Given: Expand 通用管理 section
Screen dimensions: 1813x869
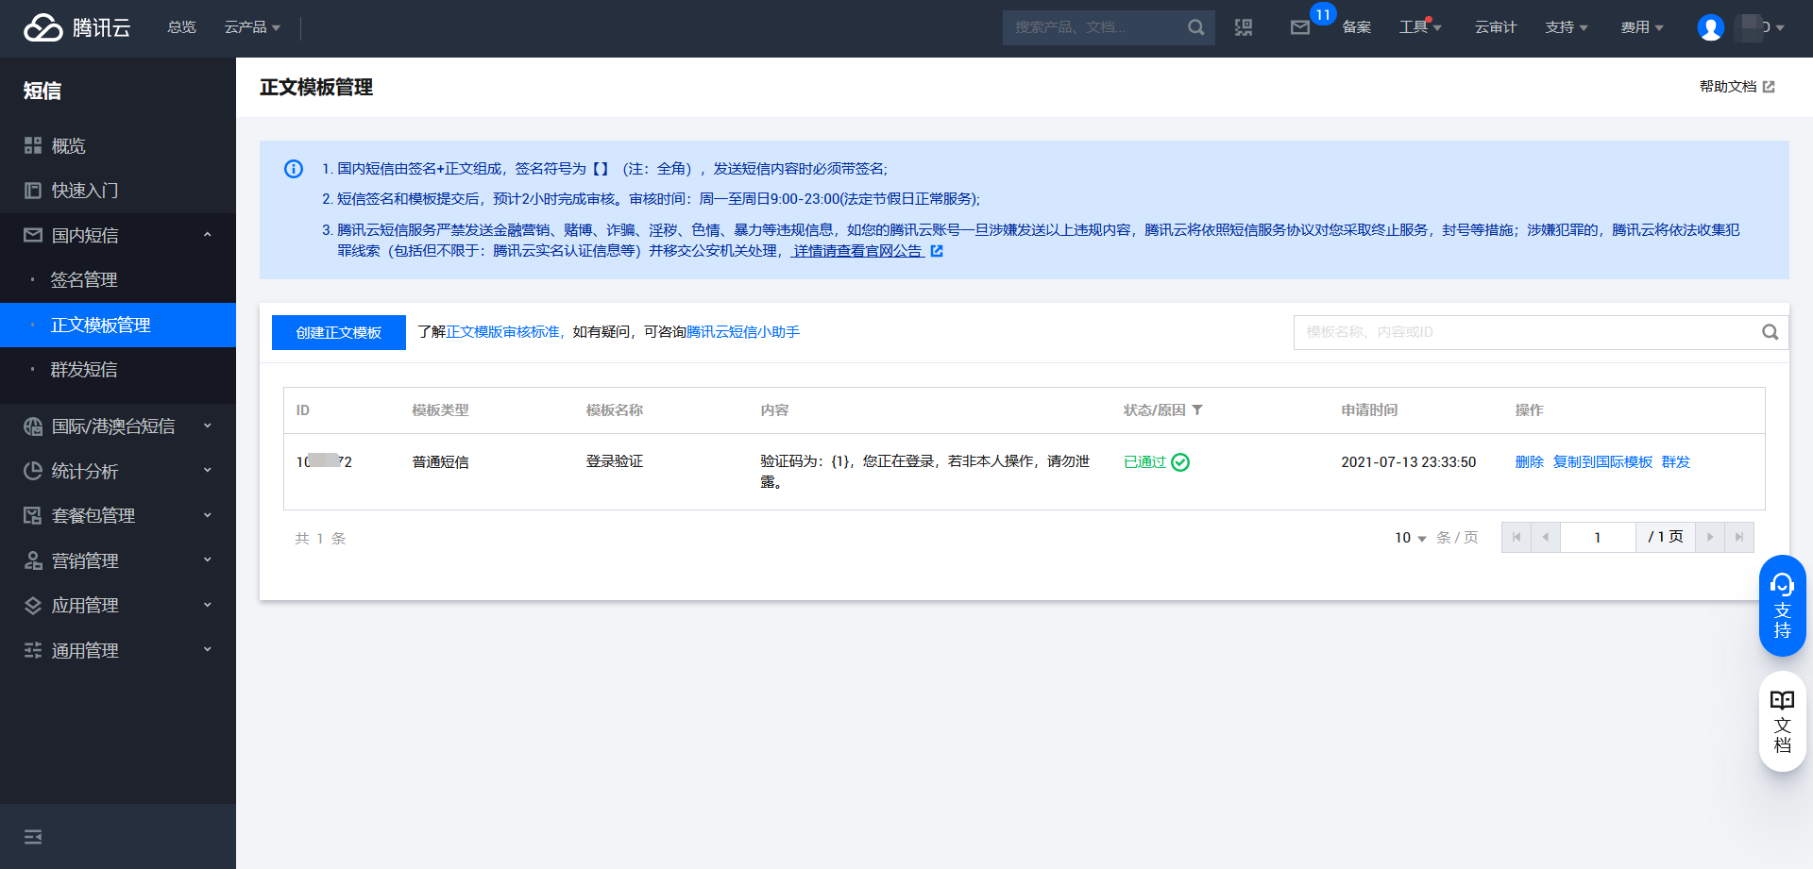Looking at the screenshot, I should [x=118, y=650].
